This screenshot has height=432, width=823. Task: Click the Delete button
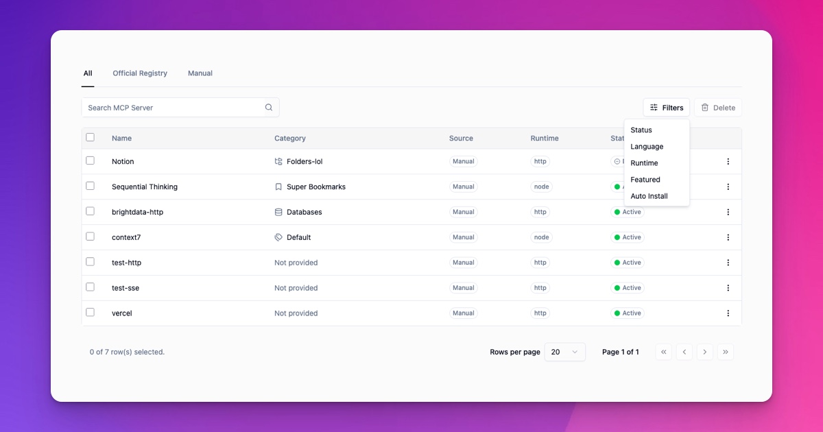(x=718, y=108)
